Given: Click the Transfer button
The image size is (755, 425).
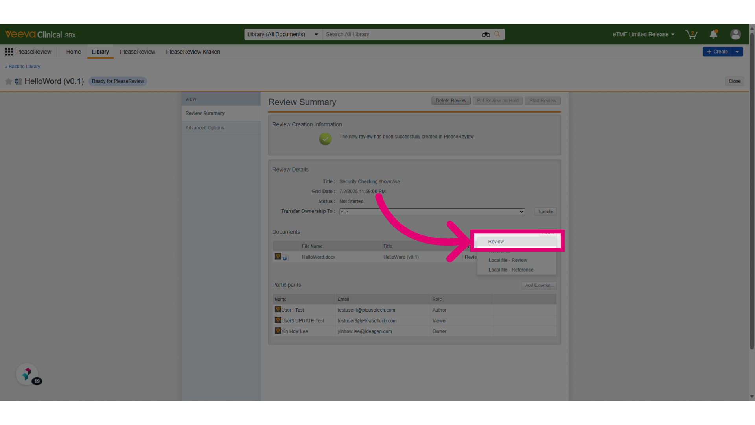Looking at the screenshot, I should point(545,212).
